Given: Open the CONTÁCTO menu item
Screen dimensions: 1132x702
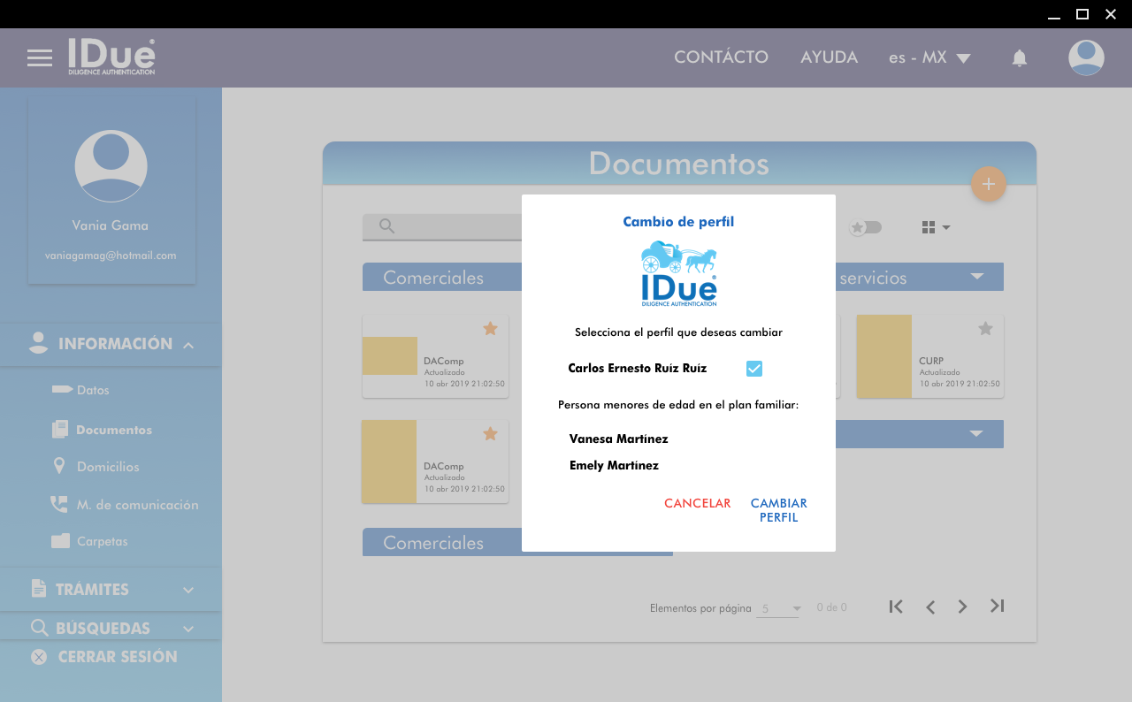Looking at the screenshot, I should pyautogui.click(x=721, y=57).
